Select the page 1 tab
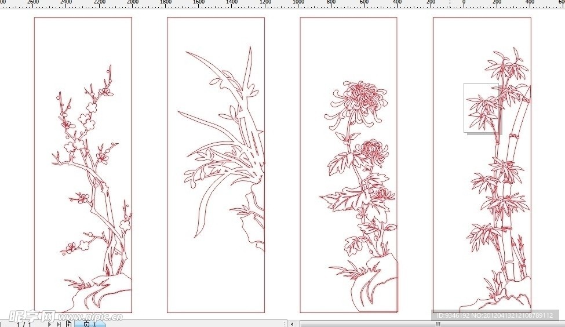Screen dimensions: 565x327 click(x=89, y=324)
